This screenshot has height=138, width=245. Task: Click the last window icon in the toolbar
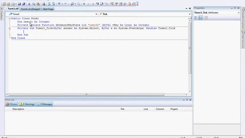134,4
